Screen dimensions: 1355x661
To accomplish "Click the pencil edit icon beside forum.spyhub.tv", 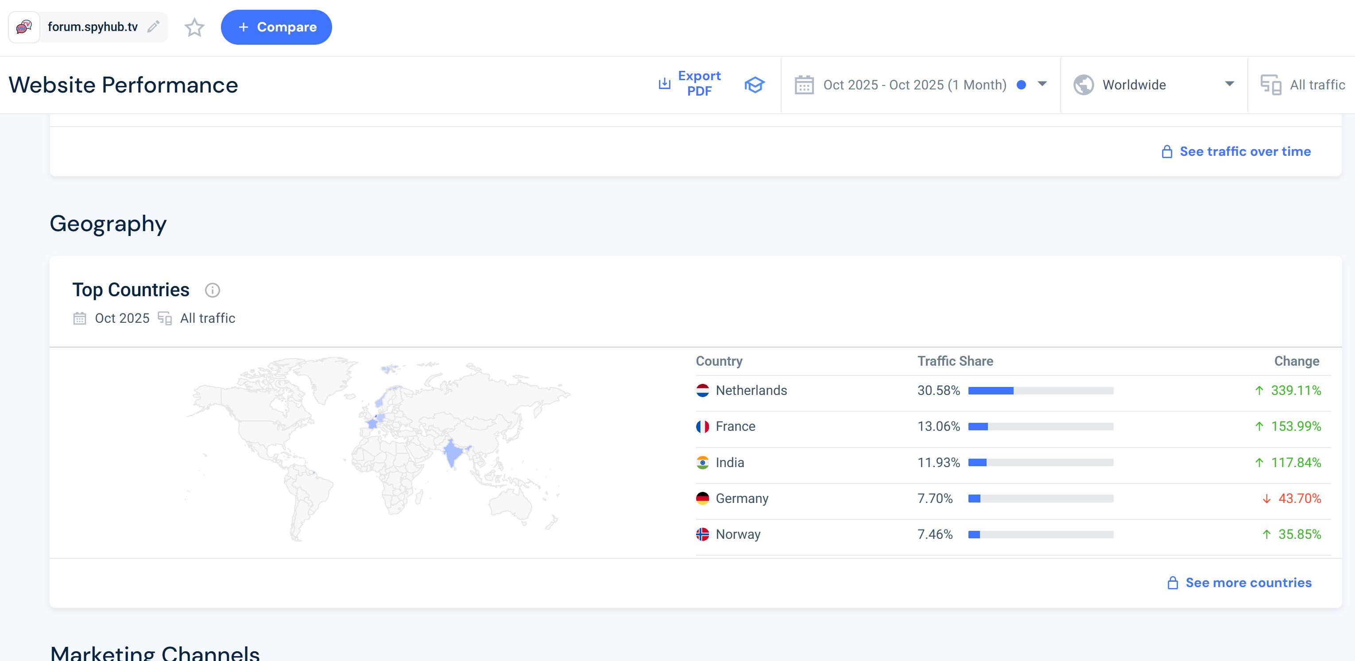I will pos(153,27).
